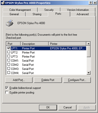Screen dimensions: 98x113
Task: Click the scroll up arrow in port list
Action: [88, 44]
